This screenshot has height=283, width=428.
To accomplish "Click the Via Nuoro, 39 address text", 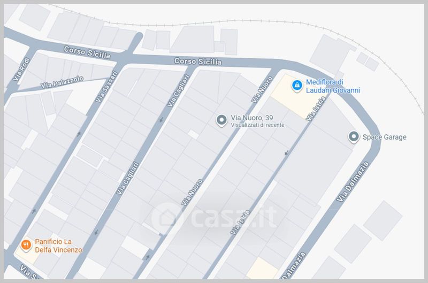I will pyautogui.click(x=252, y=118).
